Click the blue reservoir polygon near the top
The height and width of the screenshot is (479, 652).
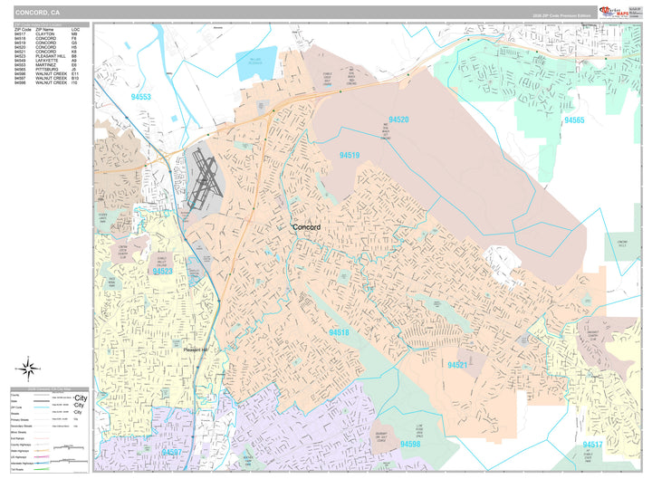[256, 62]
